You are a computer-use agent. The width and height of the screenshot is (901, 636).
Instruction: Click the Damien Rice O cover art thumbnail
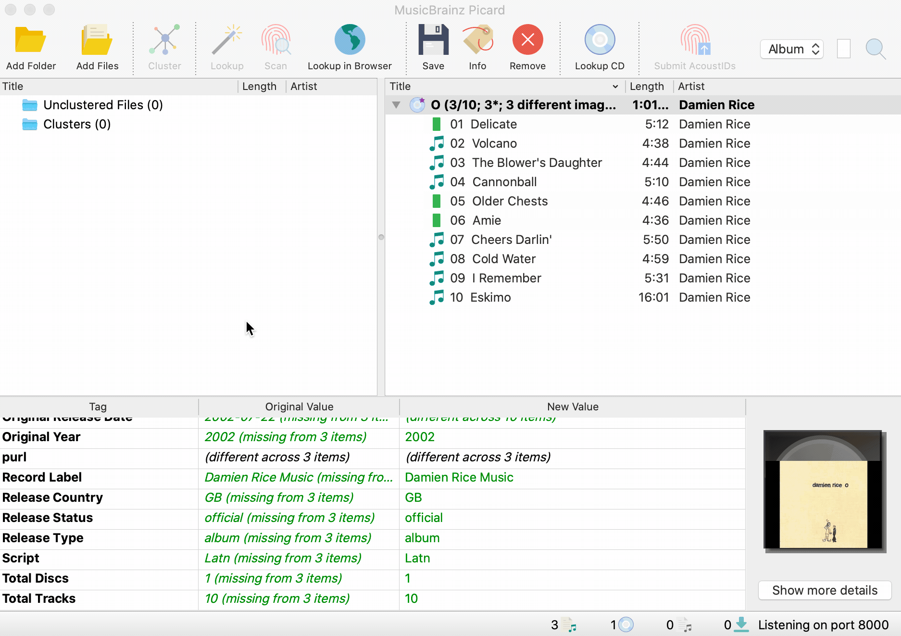coord(824,491)
